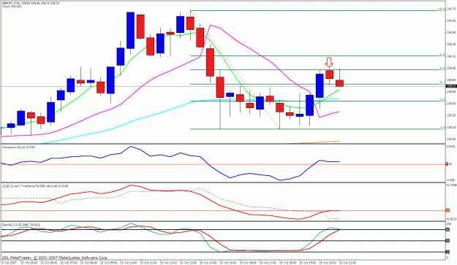Click the 240.25 price axis label

tap(451, 45)
